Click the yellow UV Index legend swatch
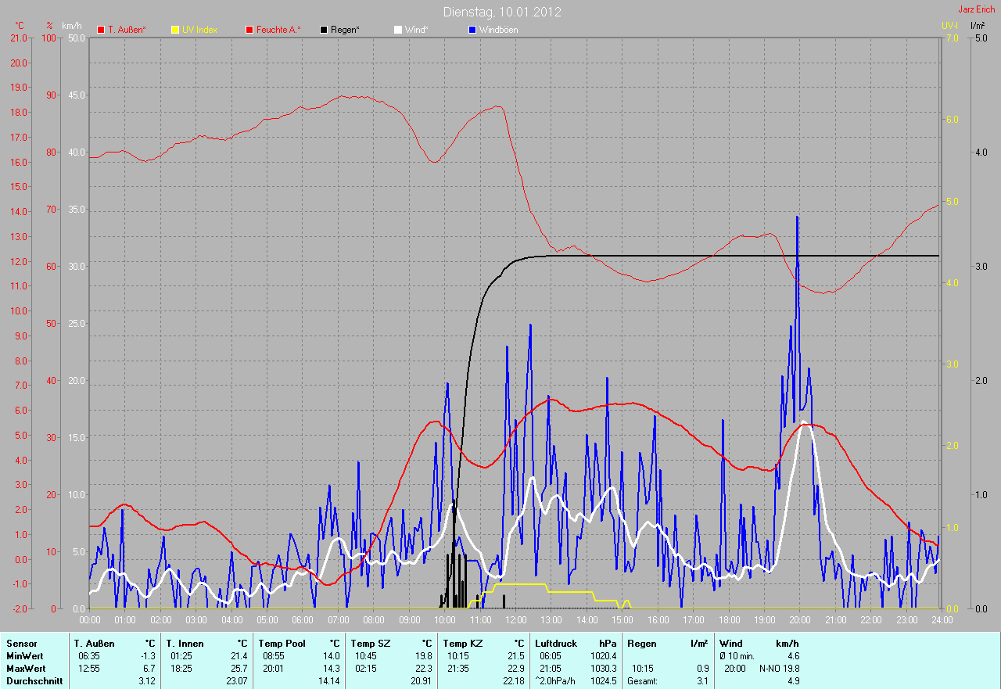The width and height of the screenshot is (1001, 689). pyautogui.click(x=175, y=30)
